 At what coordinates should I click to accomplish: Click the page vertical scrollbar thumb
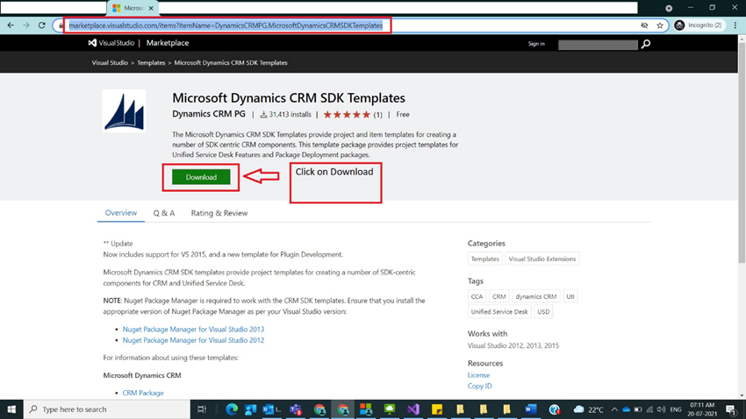(x=742, y=152)
